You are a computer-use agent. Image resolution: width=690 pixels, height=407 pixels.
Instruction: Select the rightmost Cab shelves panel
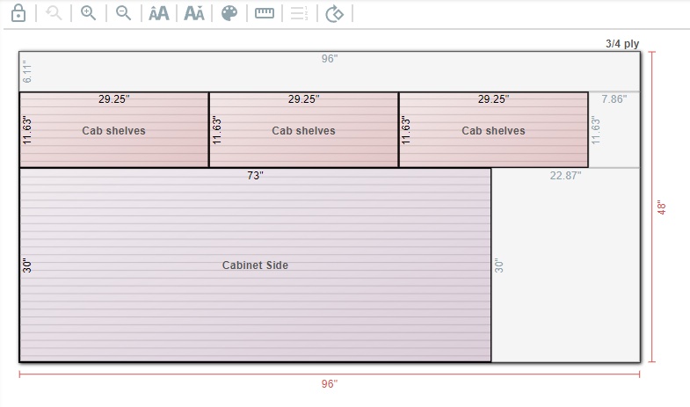(493, 131)
